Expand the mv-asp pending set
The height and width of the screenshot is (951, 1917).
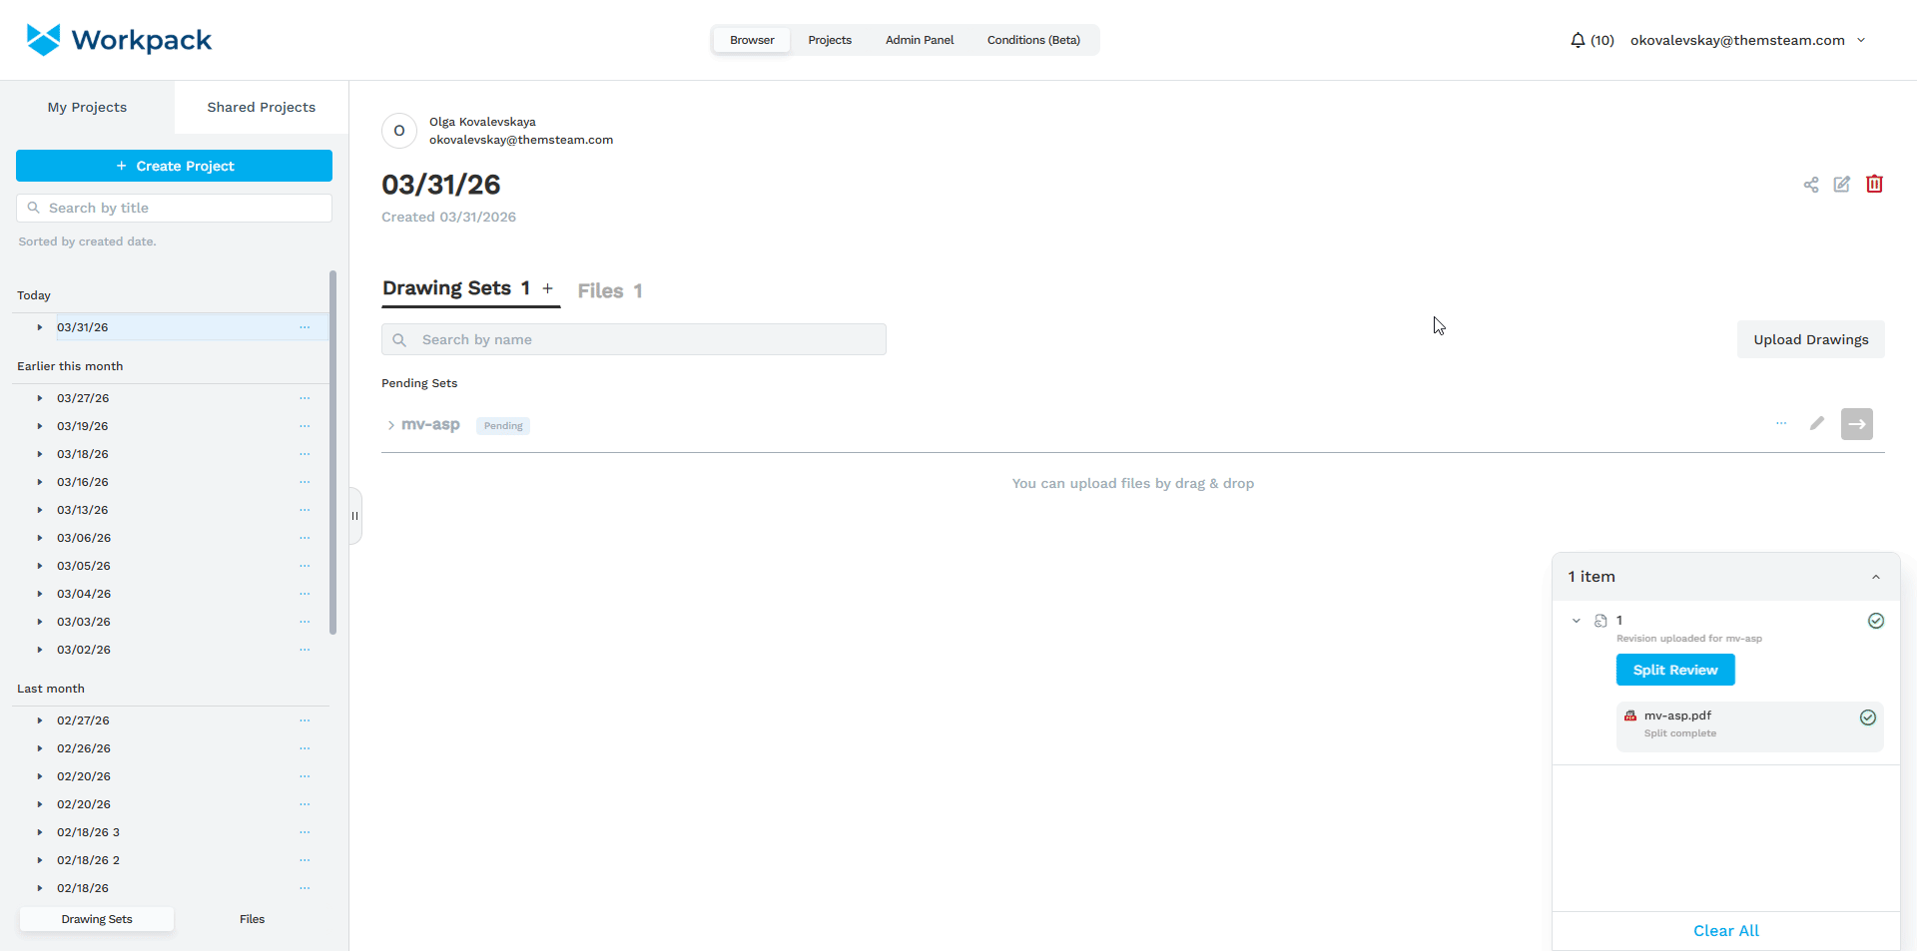pos(390,425)
